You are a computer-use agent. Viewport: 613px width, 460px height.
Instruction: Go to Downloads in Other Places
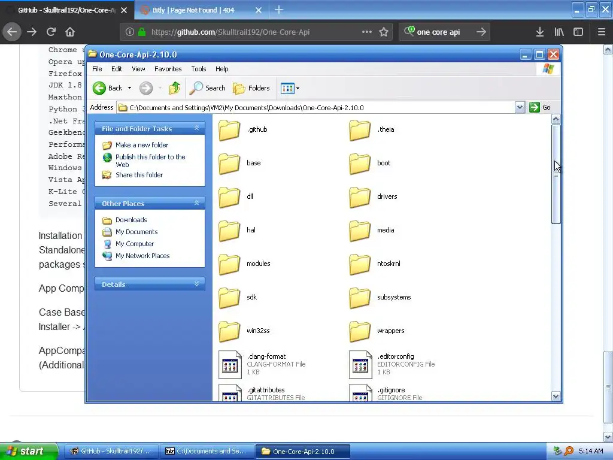(x=131, y=220)
